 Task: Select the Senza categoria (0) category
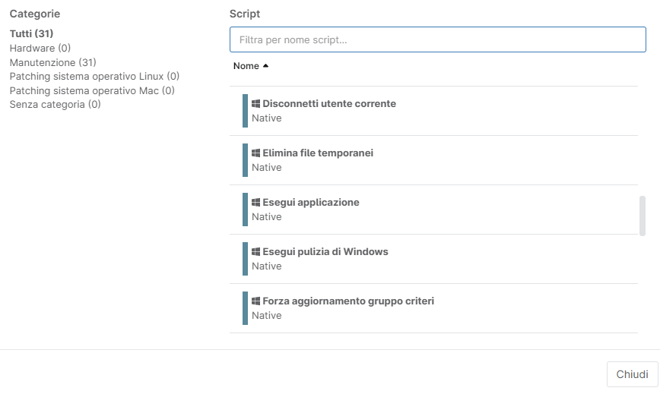click(56, 104)
